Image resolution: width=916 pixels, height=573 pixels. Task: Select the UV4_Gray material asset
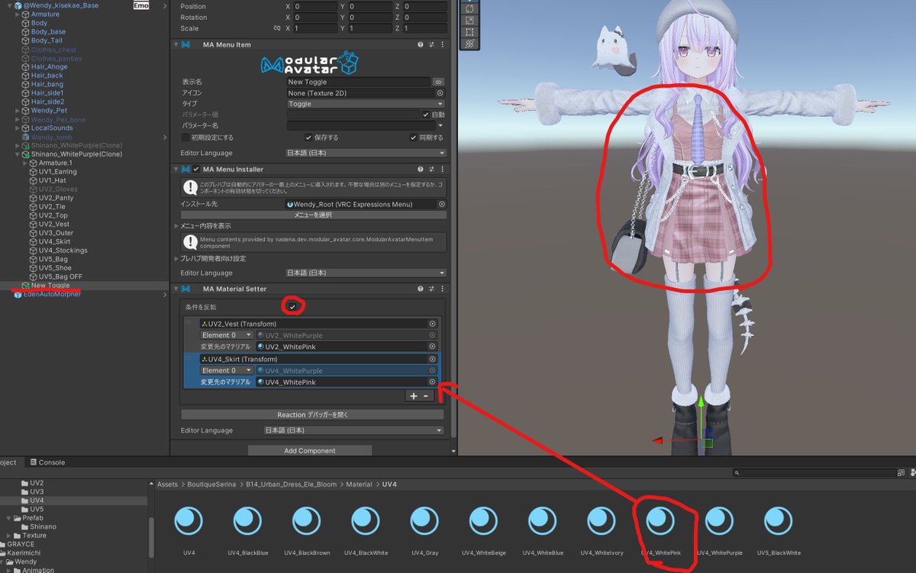424,528
